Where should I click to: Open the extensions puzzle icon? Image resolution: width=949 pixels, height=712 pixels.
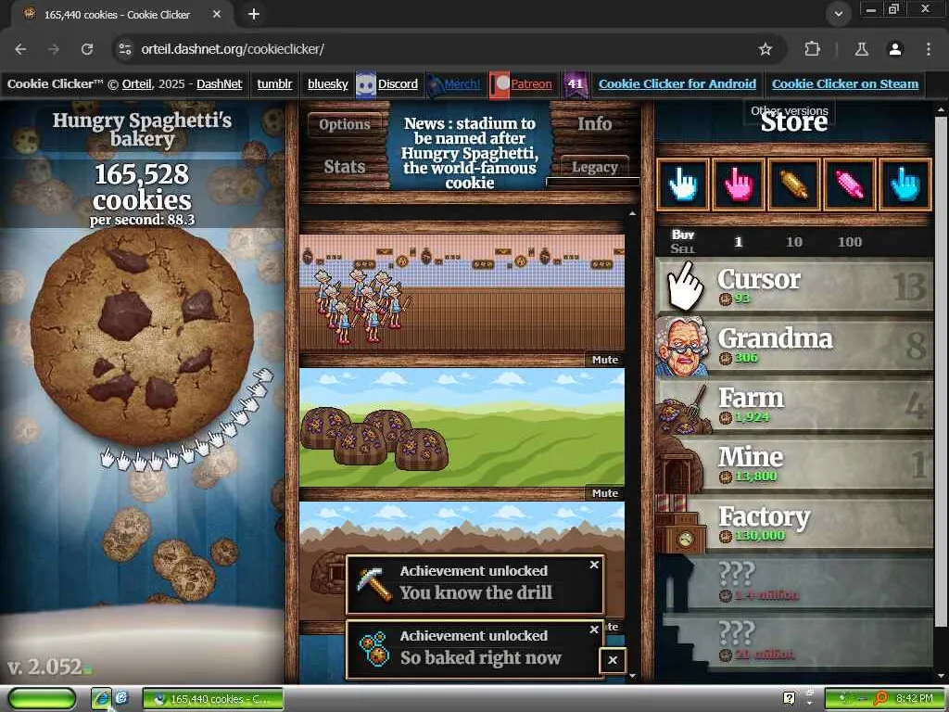tap(812, 49)
